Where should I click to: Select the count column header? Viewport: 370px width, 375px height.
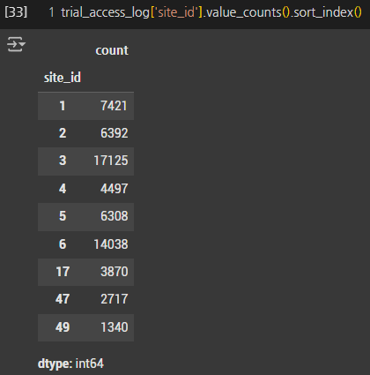[112, 50]
